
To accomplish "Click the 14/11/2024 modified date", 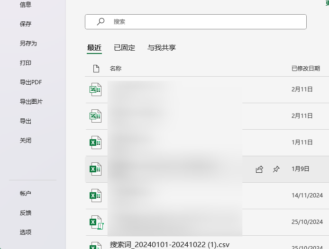I will [307, 196].
